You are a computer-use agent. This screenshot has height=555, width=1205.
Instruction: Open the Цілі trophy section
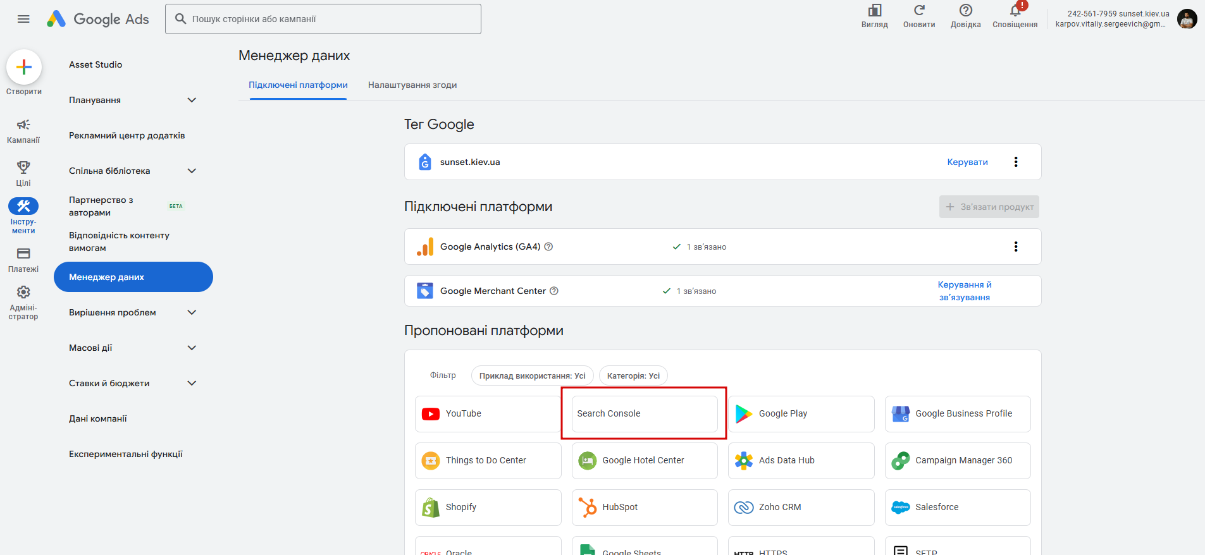pyautogui.click(x=23, y=173)
